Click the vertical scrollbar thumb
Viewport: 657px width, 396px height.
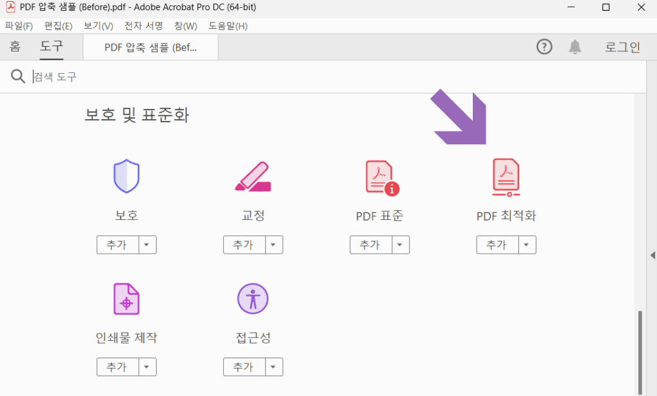(640, 352)
